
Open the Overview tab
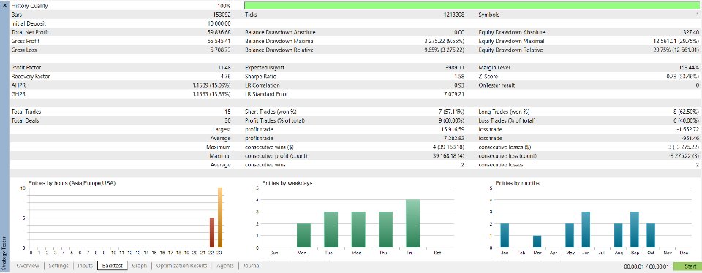tap(27, 266)
